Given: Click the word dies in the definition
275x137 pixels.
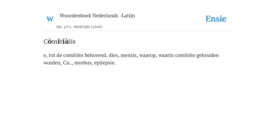Looking at the screenshot, I should coord(114,55).
